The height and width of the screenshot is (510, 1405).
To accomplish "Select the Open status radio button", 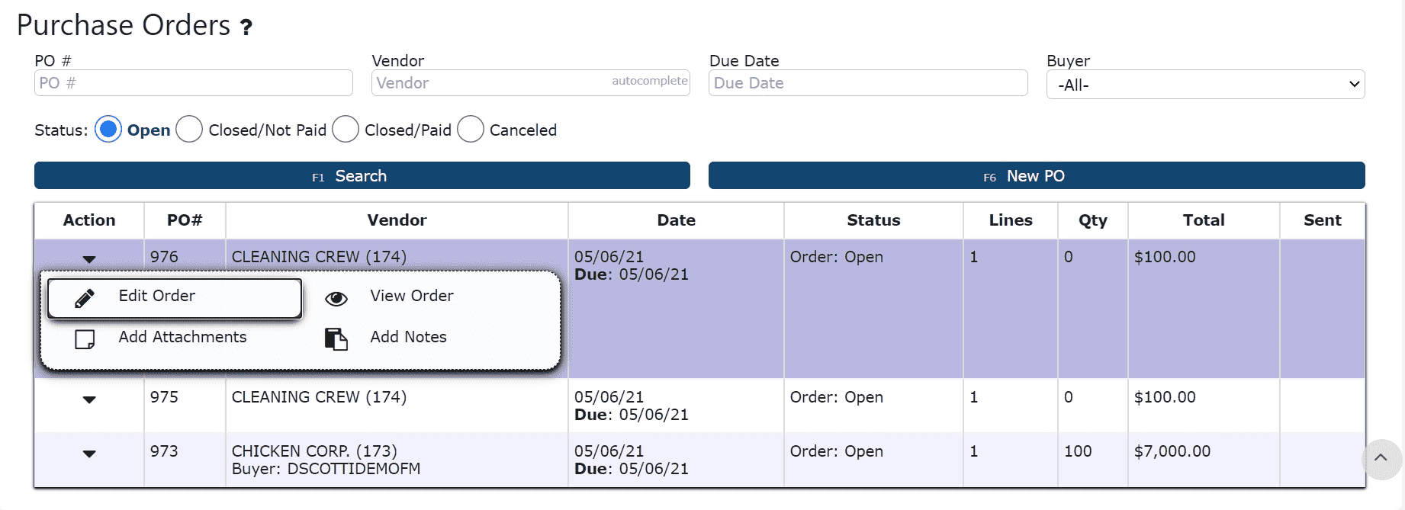I will (108, 130).
